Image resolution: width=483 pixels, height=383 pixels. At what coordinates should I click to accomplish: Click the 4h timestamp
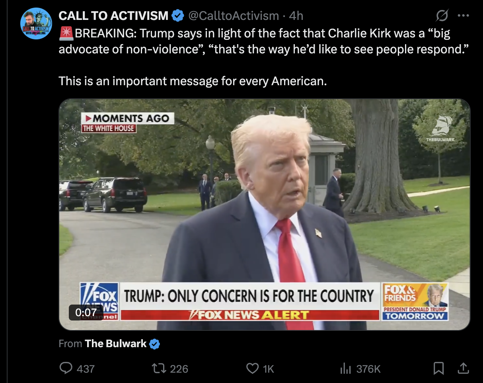296,16
